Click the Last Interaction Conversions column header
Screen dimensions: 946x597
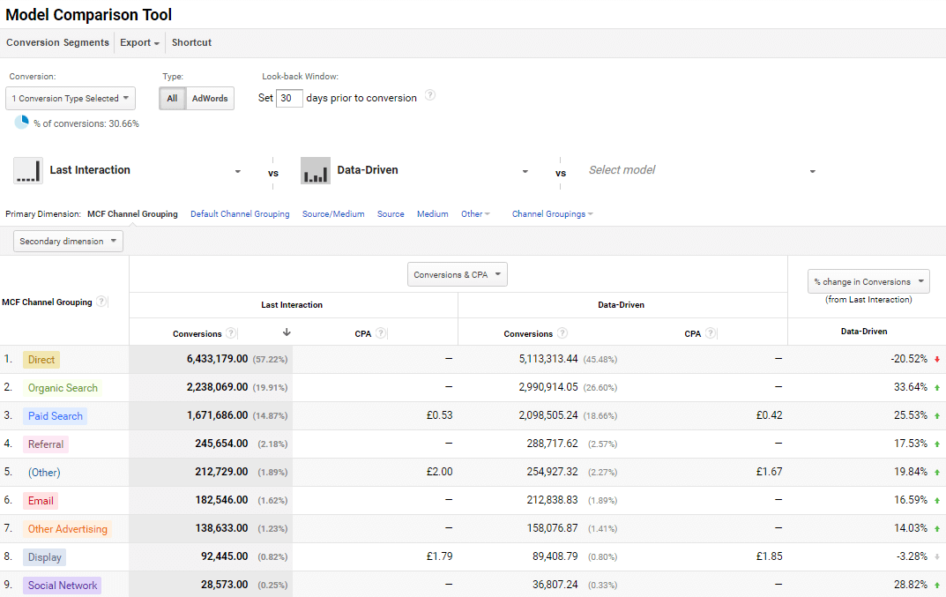click(x=197, y=334)
